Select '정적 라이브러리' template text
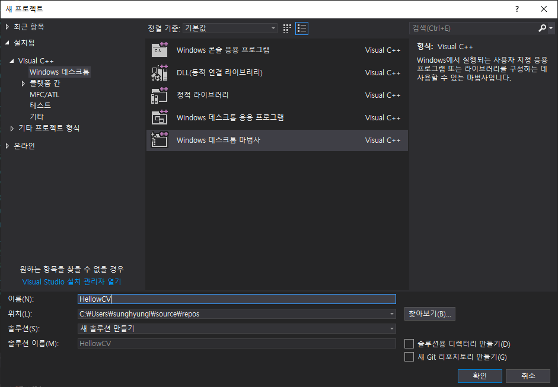The width and height of the screenshot is (558, 387). 202,95
